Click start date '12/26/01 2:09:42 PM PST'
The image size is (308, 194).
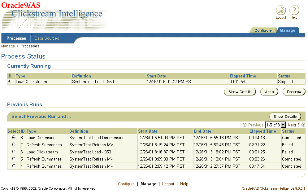[x=161, y=166]
